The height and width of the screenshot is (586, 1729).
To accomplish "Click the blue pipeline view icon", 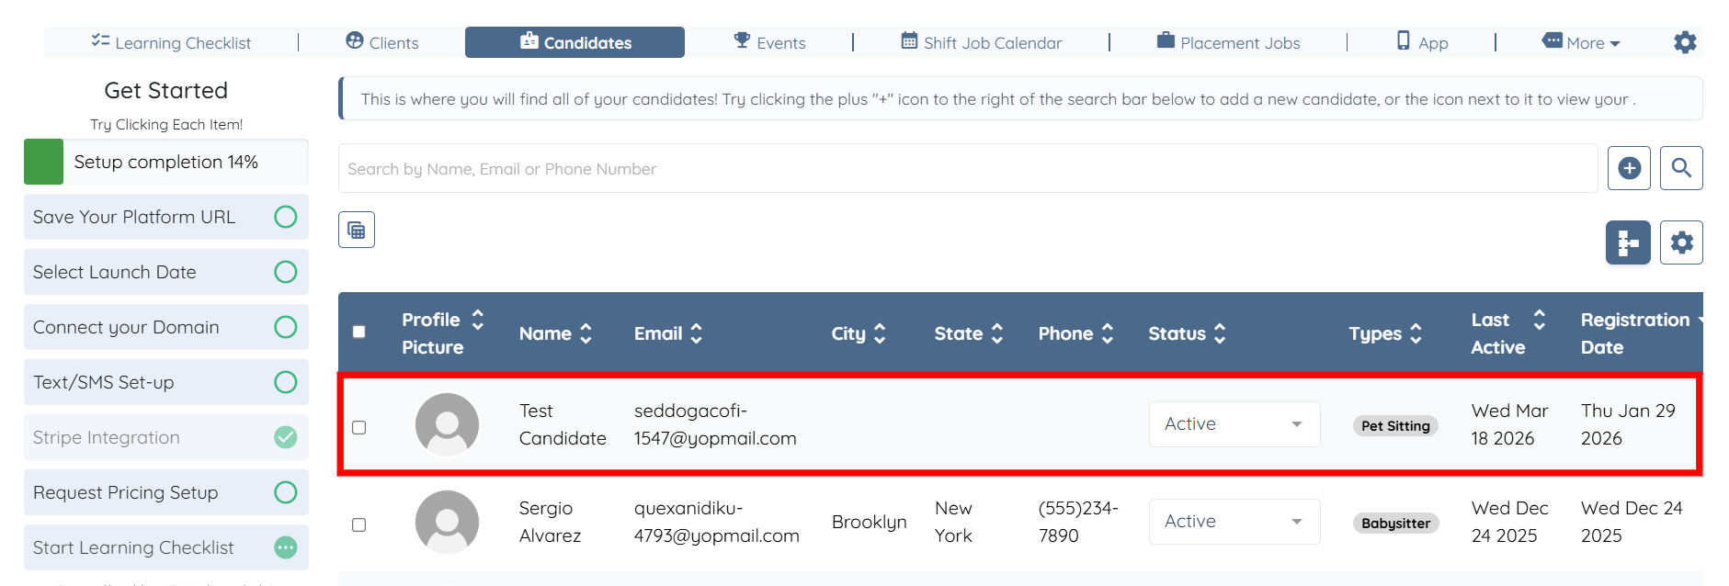I will pyautogui.click(x=1628, y=242).
